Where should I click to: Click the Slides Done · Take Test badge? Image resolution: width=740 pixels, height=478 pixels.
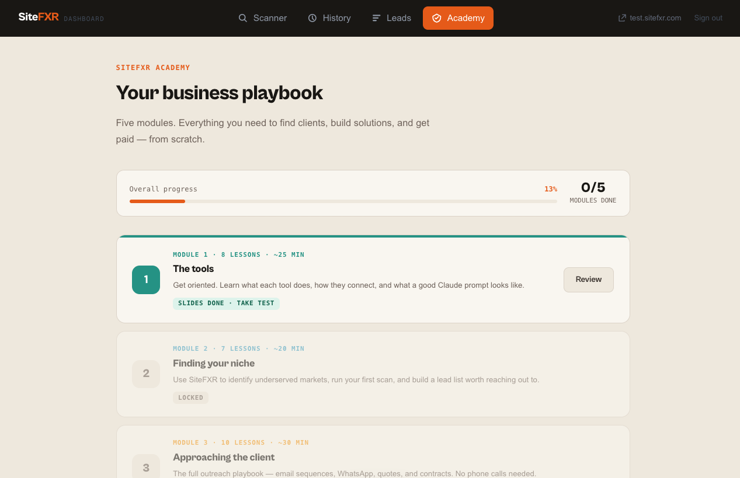(x=226, y=303)
